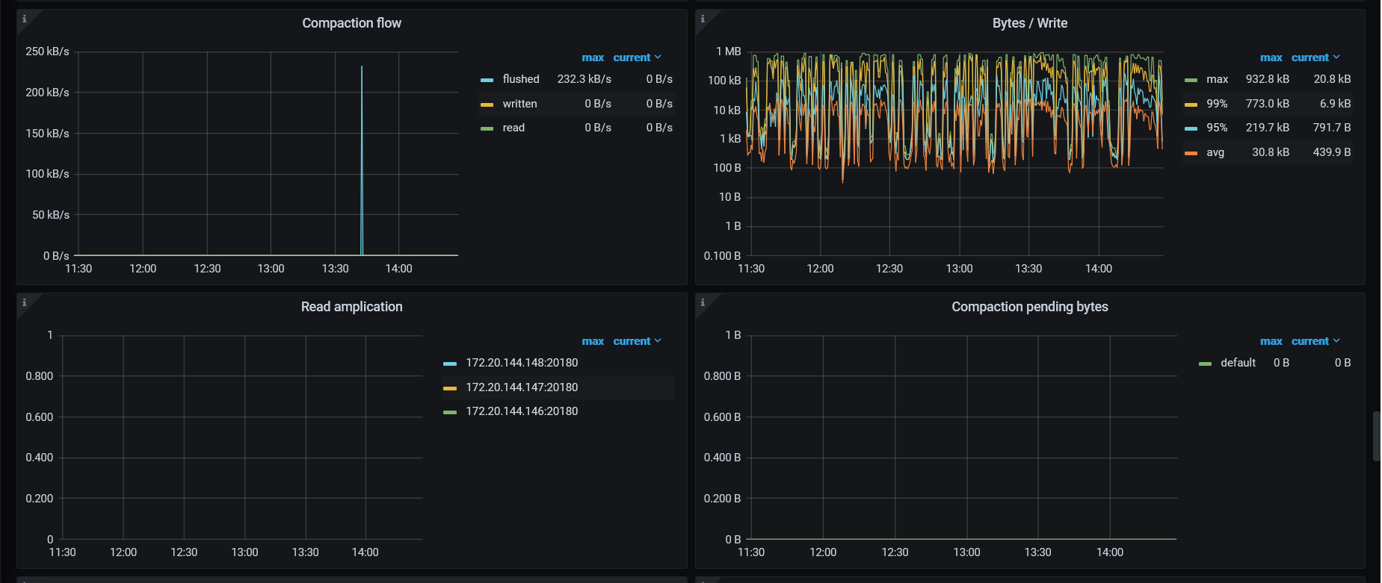The image size is (1382, 583).
Task: Click info icon on Compaction pending bytes panel
Action: coord(703,302)
